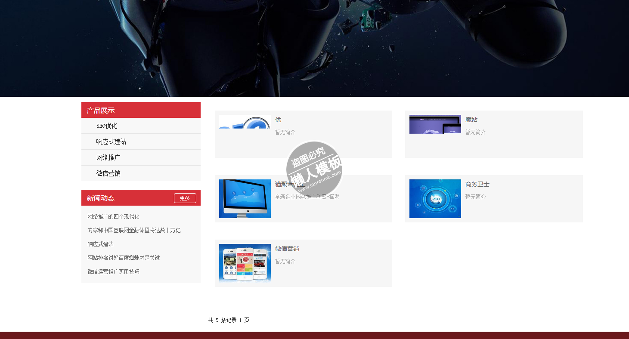The height and width of the screenshot is (339, 629).
Task: Click the 新闻动态 section heading
Action: click(x=101, y=198)
